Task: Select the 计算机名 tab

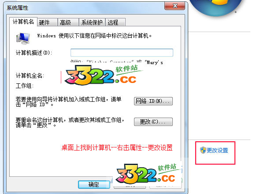Action: [23, 22]
